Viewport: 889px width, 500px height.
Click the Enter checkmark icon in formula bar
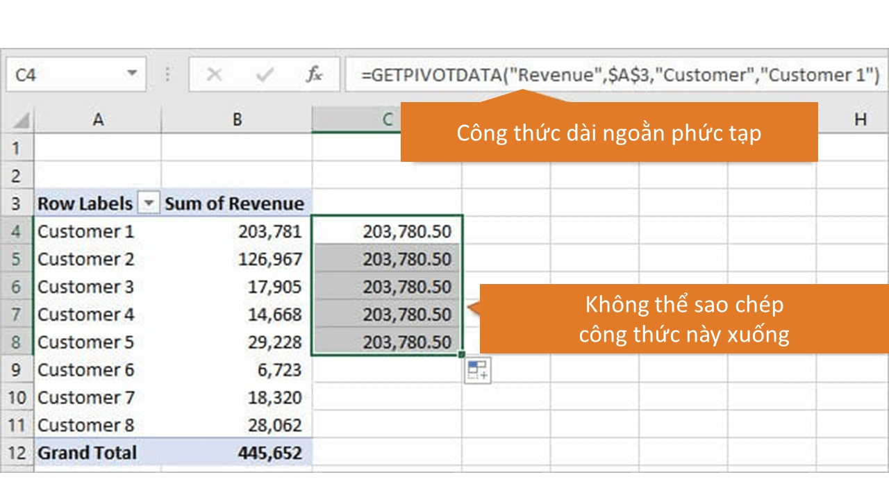[265, 75]
